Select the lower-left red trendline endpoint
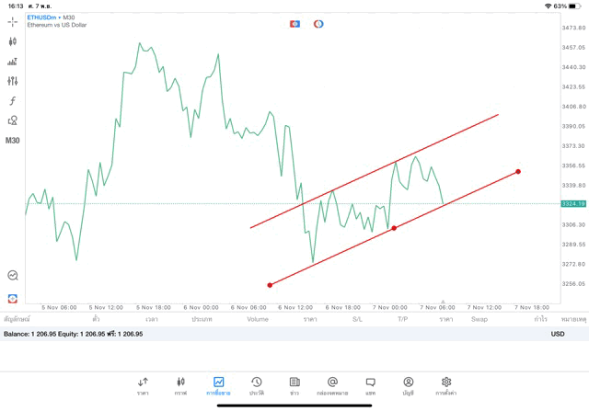 (270, 285)
